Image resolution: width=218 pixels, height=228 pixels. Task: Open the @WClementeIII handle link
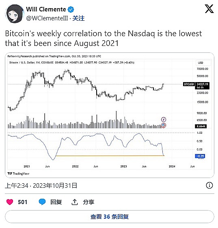47,18
